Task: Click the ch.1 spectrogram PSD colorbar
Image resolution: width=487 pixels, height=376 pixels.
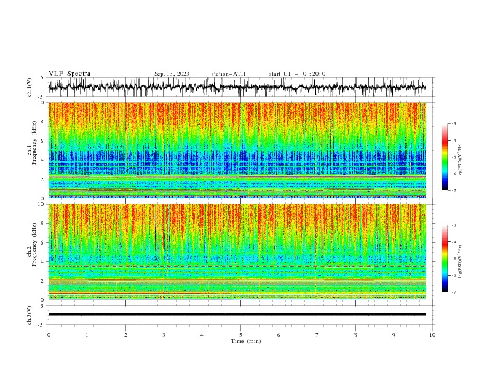Action: (x=445, y=157)
